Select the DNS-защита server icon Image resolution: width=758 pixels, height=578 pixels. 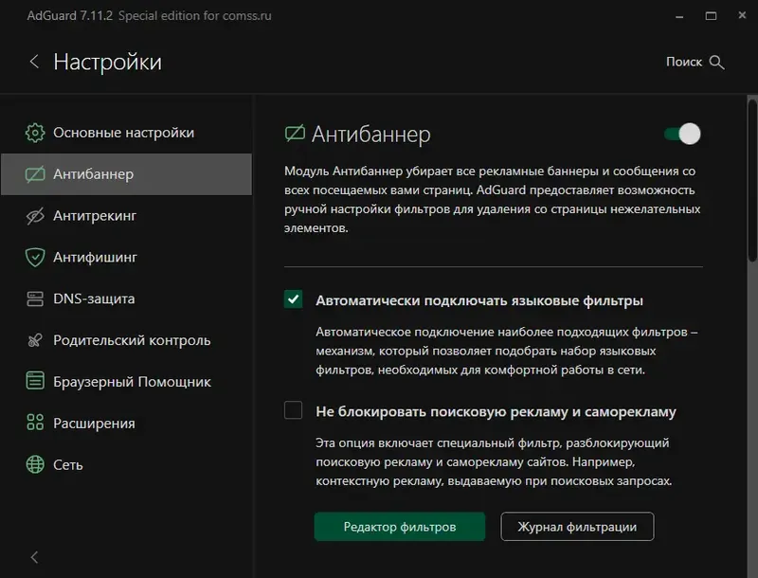tap(36, 298)
